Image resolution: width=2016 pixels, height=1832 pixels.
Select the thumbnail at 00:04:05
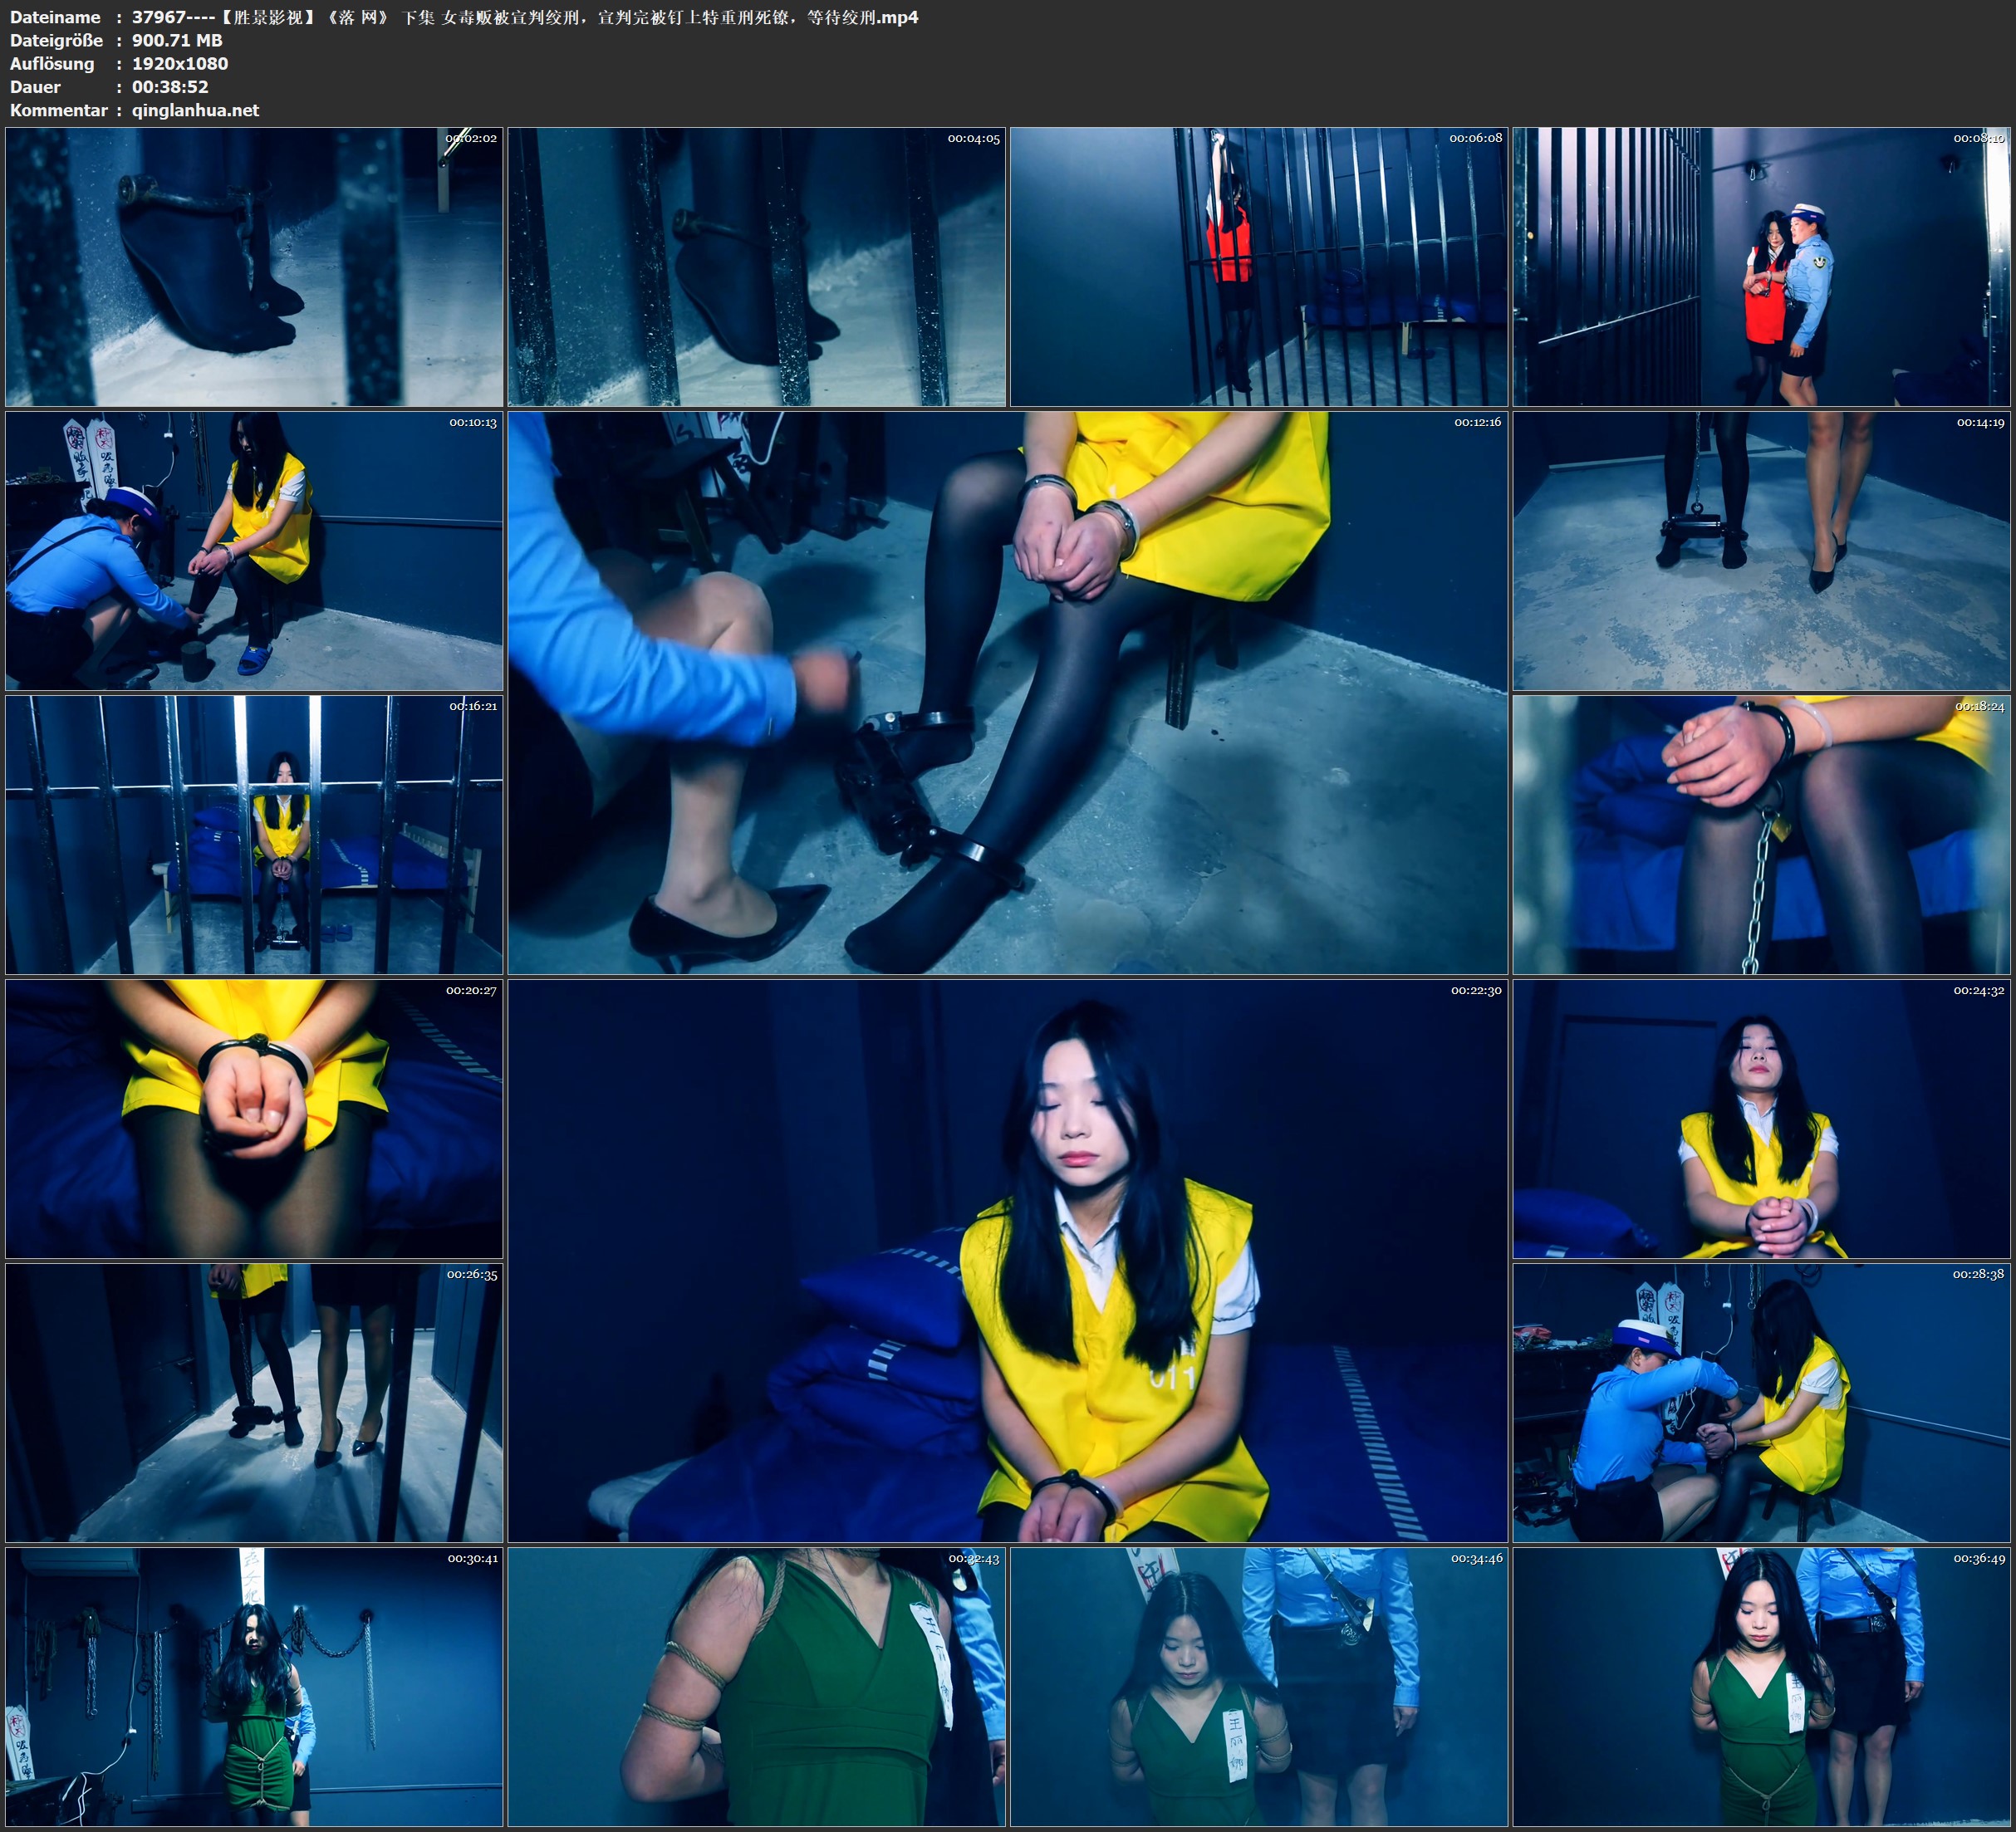(x=756, y=266)
